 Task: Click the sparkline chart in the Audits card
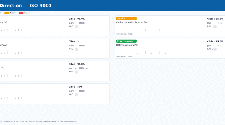pos(151,30)
